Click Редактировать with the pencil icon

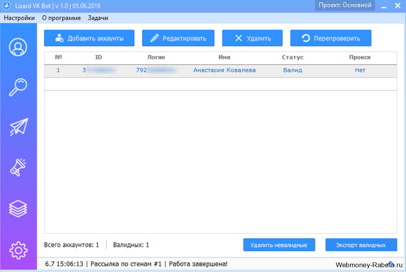click(x=178, y=38)
